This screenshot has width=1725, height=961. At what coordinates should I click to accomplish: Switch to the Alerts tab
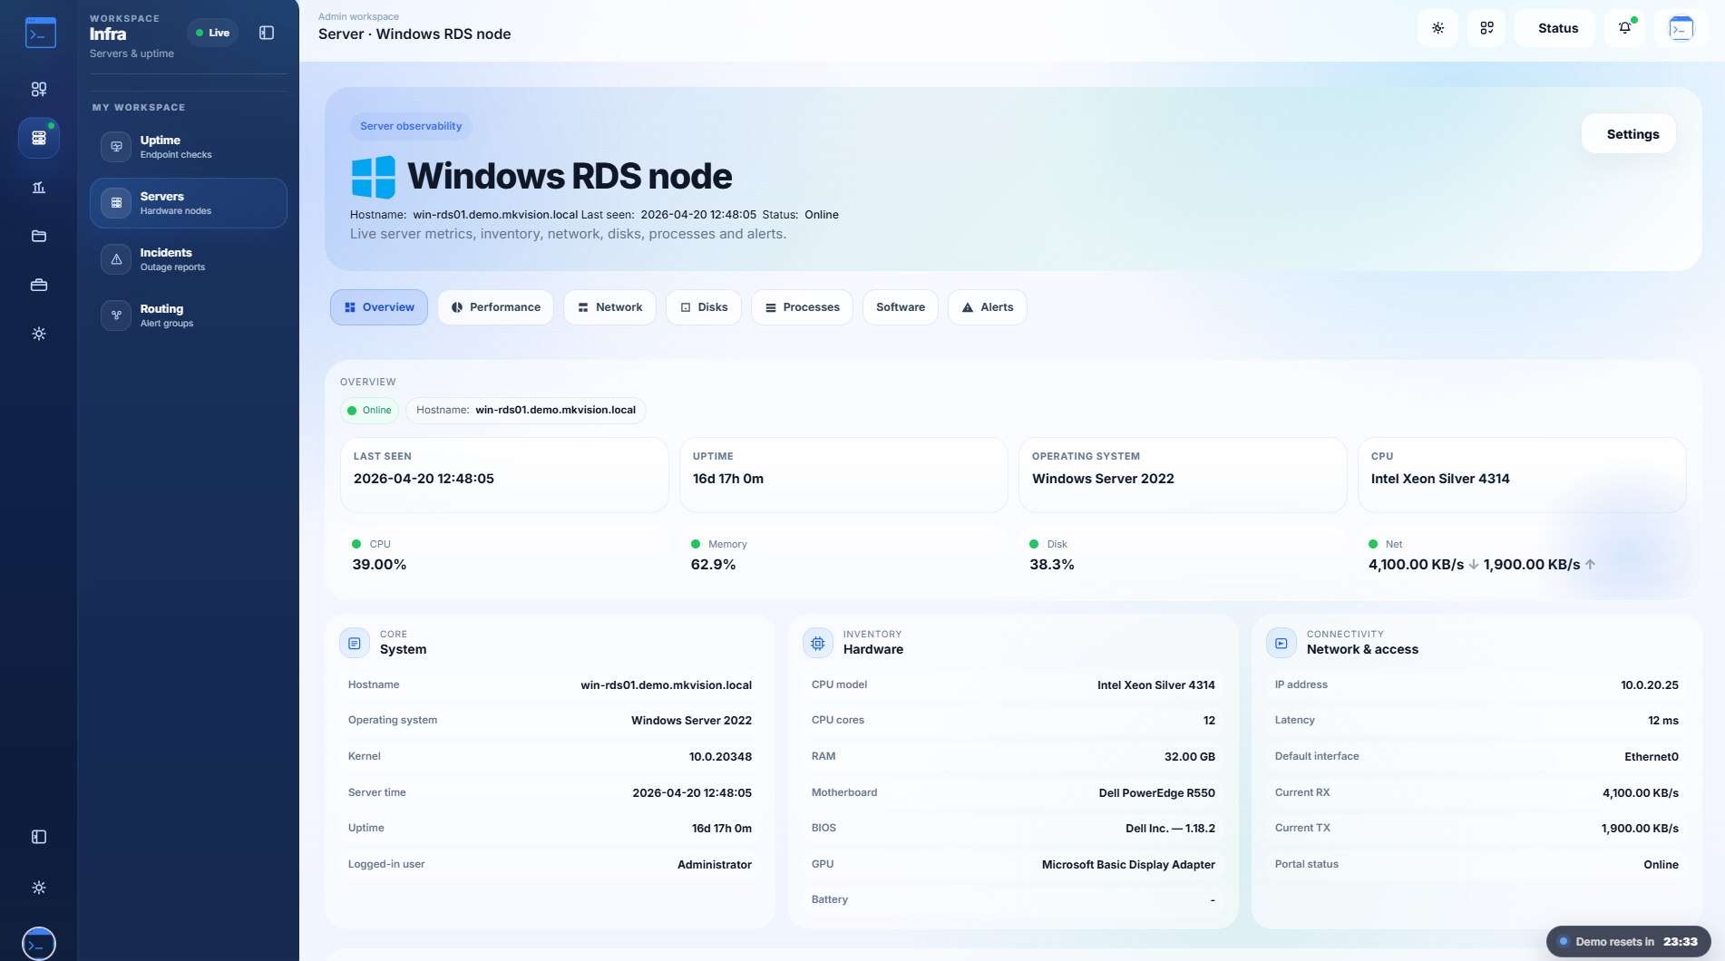click(x=988, y=307)
